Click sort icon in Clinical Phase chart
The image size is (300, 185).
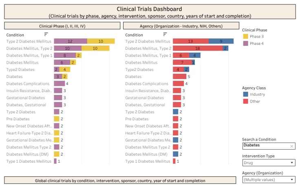(46, 34)
